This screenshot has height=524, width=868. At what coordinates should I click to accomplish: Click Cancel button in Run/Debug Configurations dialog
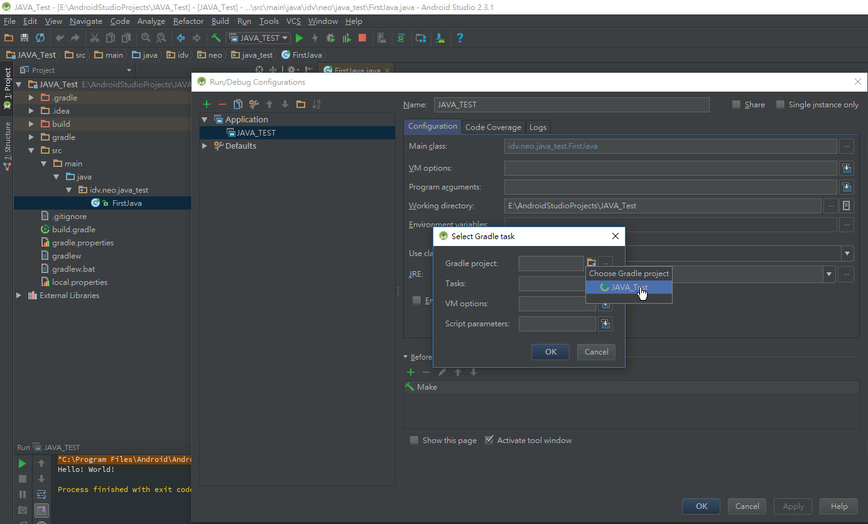pyautogui.click(x=747, y=506)
